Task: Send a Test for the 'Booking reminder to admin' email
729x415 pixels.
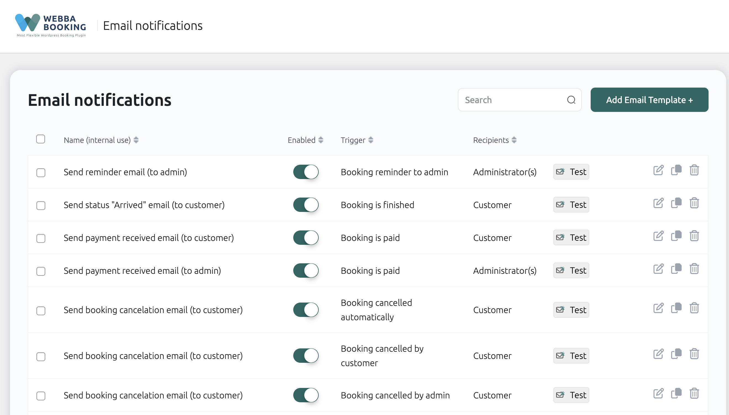Action: [571, 172]
